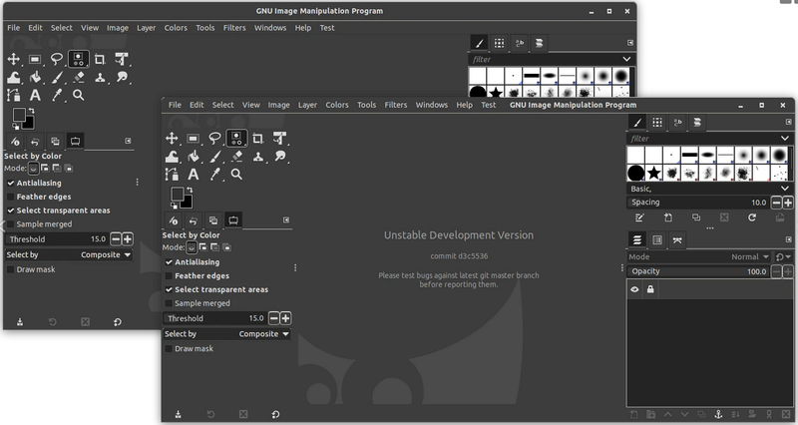
Task: Toggle Select transparent areas in front window
Action: pyautogui.click(x=169, y=289)
